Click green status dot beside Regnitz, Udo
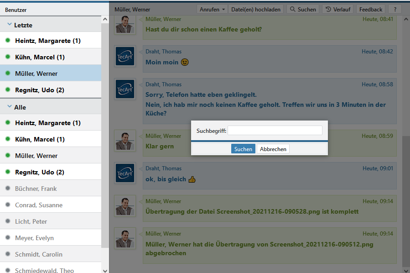This screenshot has width=410, height=273. click(8, 90)
